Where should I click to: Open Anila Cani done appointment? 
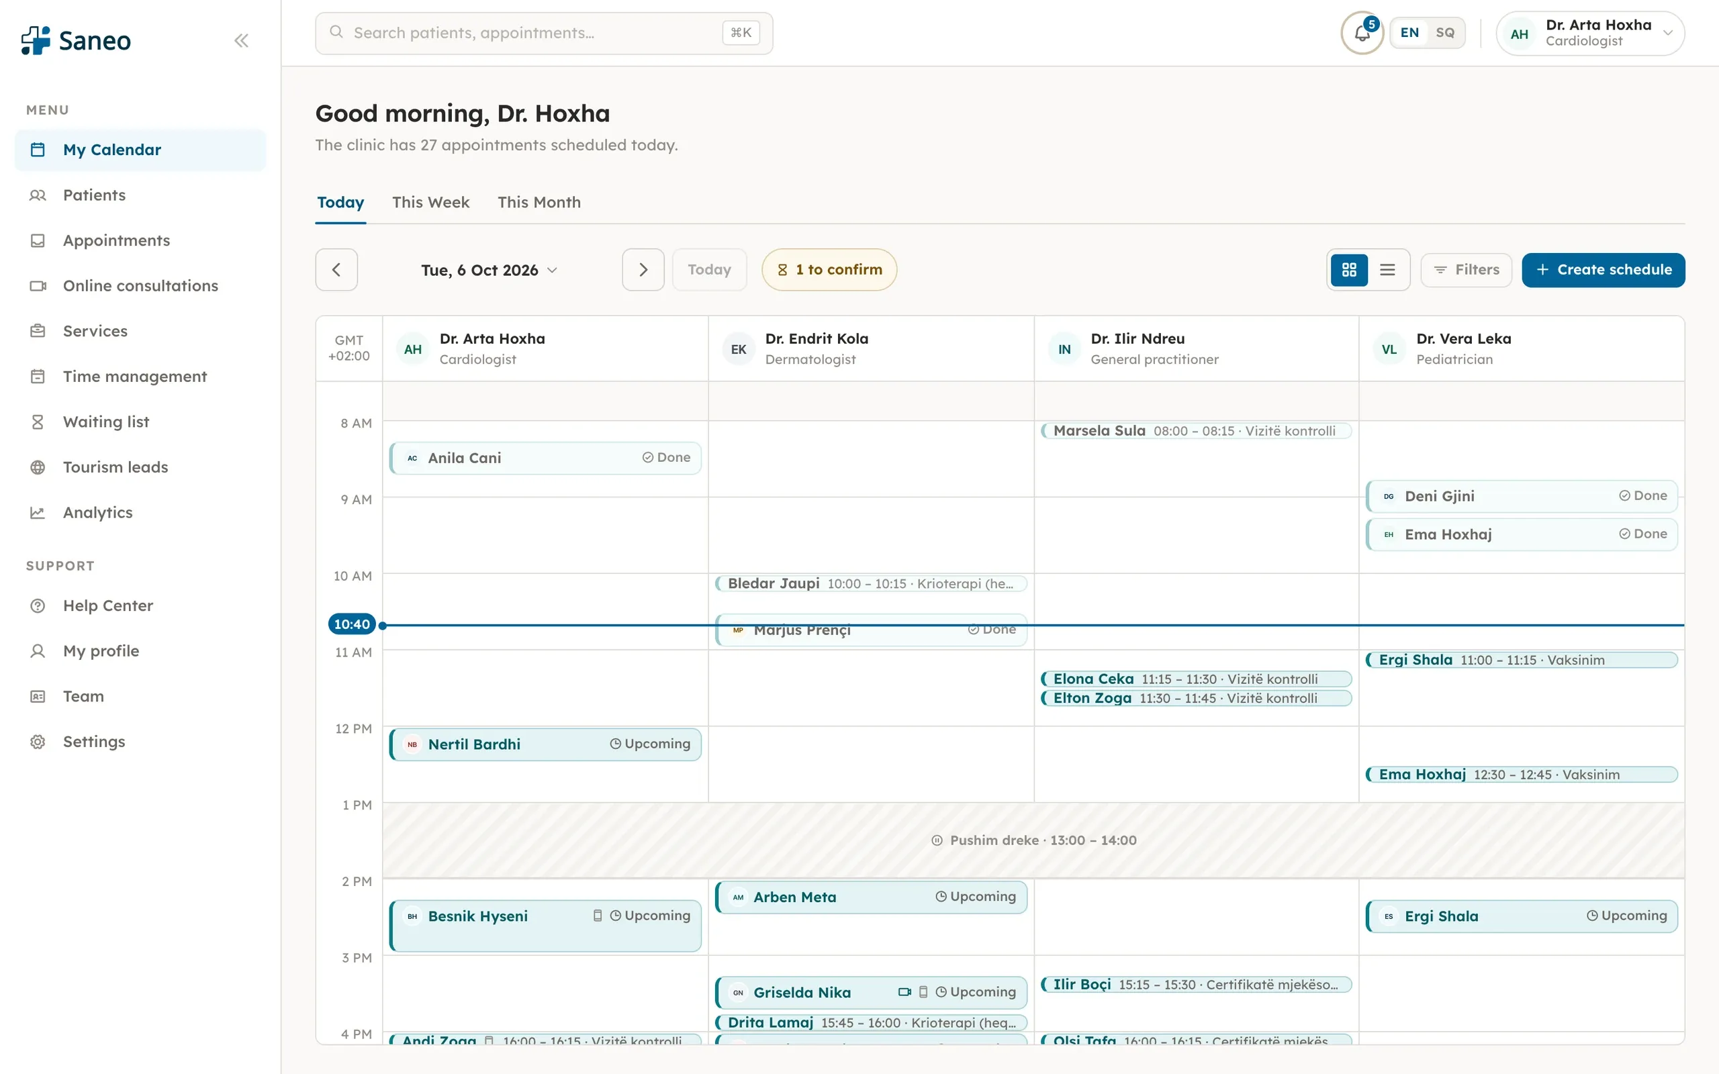click(545, 458)
